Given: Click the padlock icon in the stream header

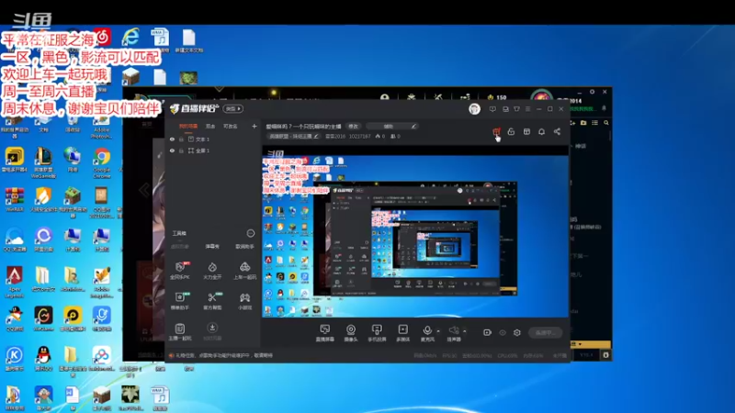Looking at the screenshot, I should (511, 132).
